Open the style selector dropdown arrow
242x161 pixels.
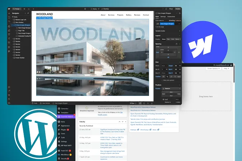pyautogui.click(x=179, y=24)
